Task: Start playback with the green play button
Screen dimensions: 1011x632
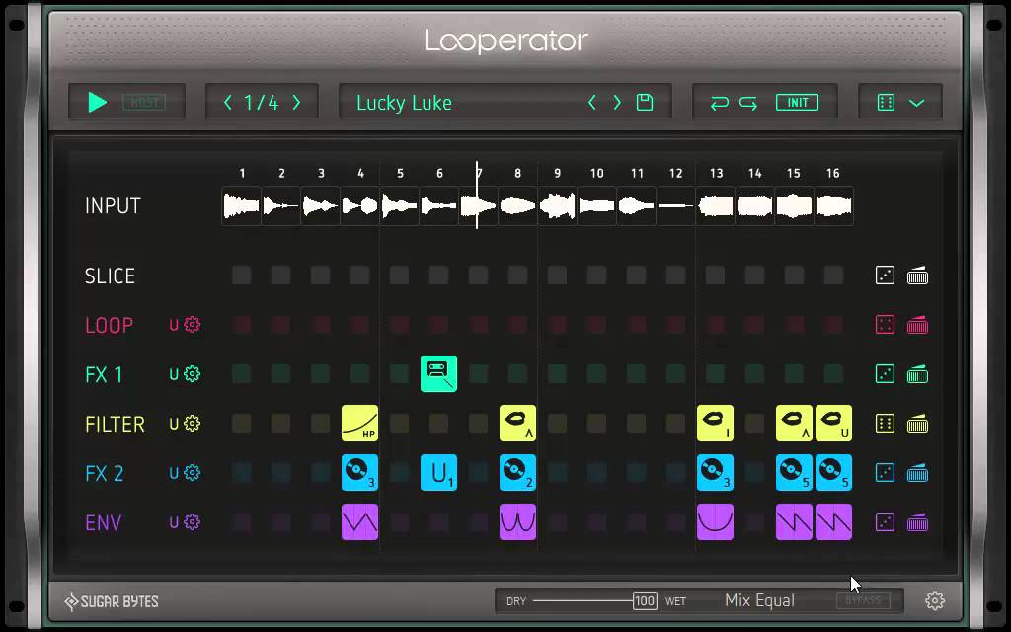Action: point(97,102)
